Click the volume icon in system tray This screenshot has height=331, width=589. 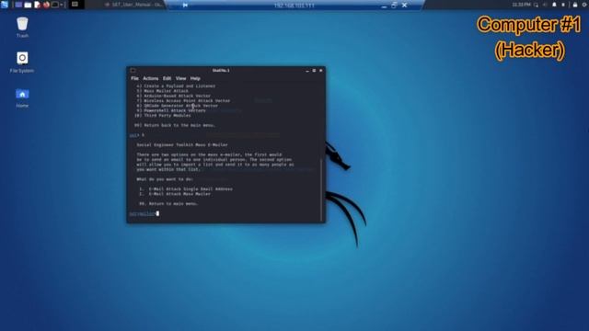click(545, 5)
